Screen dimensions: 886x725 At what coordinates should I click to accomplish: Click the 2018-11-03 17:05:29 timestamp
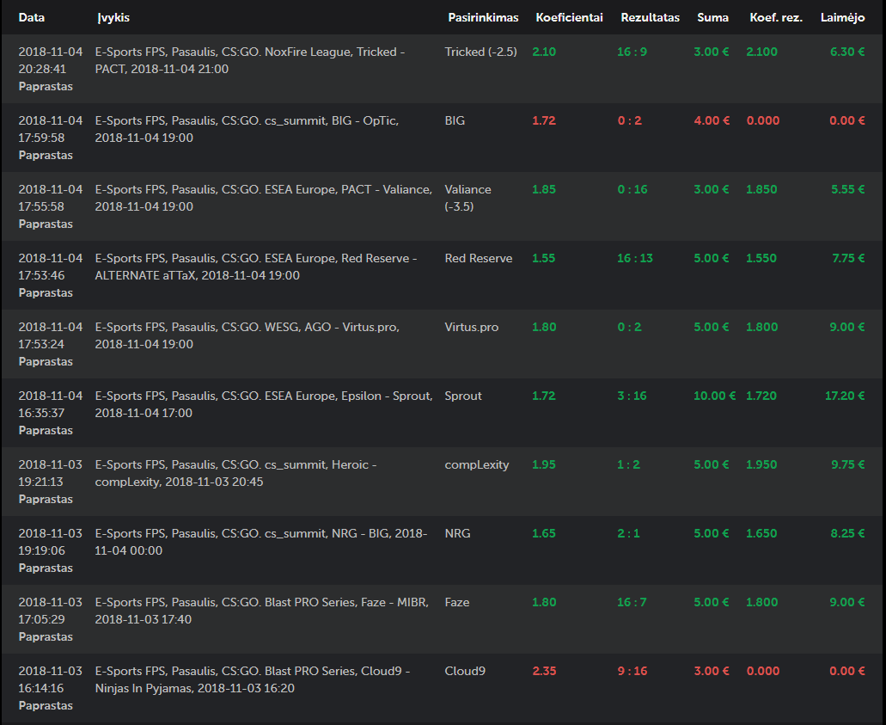pyautogui.click(x=51, y=611)
